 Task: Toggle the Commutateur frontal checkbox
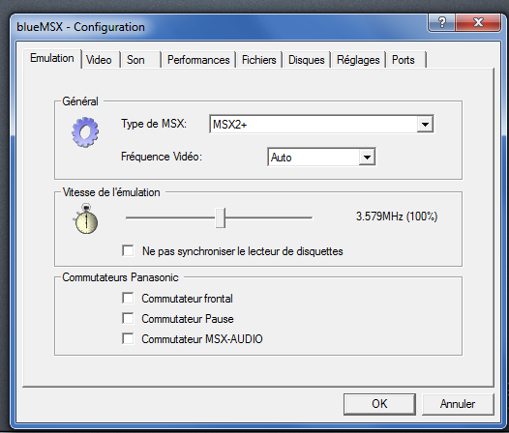128,298
